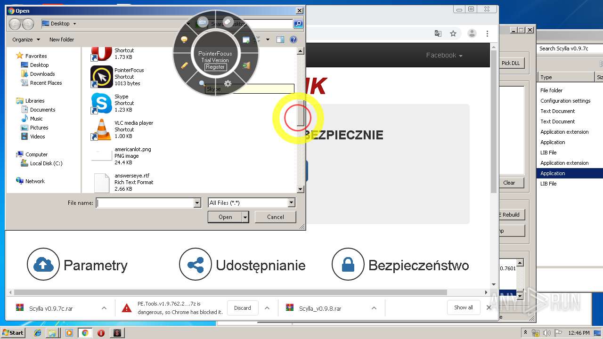Viewport: 603px width, 339px height.
Task: Expand the Desktop address bar dropdown
Action: coord(74,24)
